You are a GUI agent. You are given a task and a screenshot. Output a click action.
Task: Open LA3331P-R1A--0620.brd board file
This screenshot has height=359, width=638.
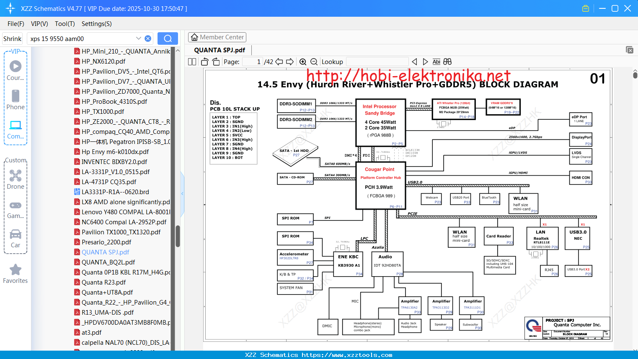tap(115, 192)
